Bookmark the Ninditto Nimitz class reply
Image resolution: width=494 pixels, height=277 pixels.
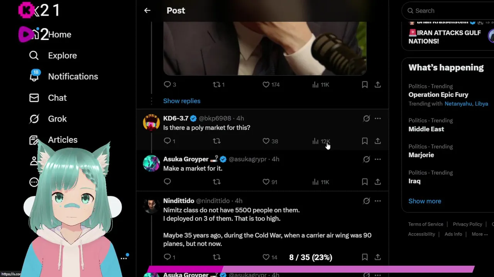(x=365, y=257)
